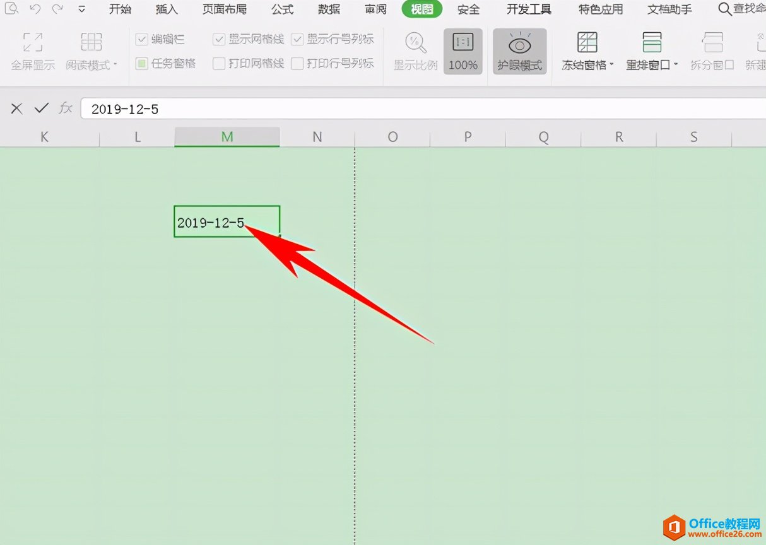Click the cell containing 2019-12-5
The image size is (766, 545).
pyautogui.click(x=227, y=221)
